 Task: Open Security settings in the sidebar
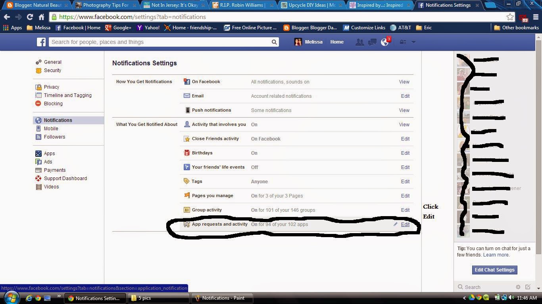[52, 70]
